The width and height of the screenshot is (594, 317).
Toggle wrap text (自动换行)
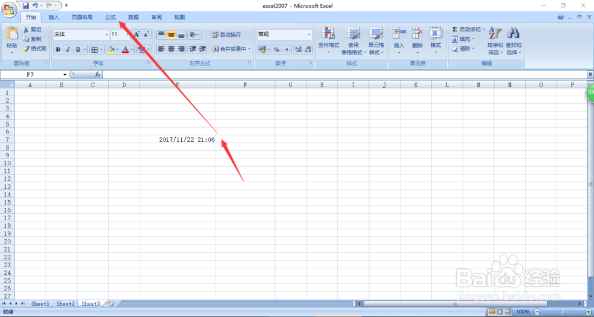click(x=226, y=34)
